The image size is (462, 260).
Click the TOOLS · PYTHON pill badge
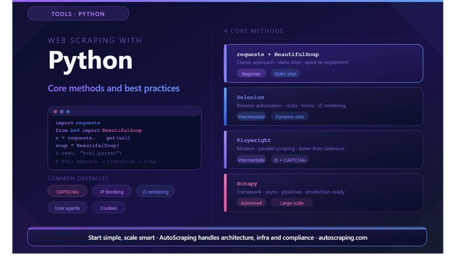[x=78, y=14]
